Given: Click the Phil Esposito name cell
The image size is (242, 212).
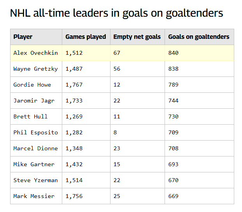Looking at the screenshot, I should tap(35, 132).
